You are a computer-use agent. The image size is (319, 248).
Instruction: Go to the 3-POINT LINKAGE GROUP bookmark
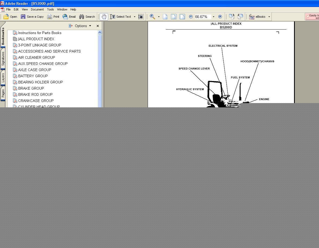click(39, 45)
